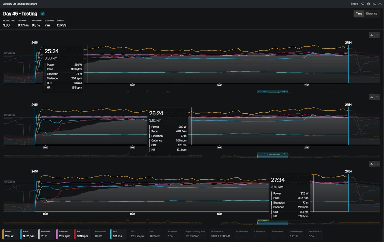
Task: Click the lines list icon on middle chart
Action: pyautogui.click(x=377, y=97)
